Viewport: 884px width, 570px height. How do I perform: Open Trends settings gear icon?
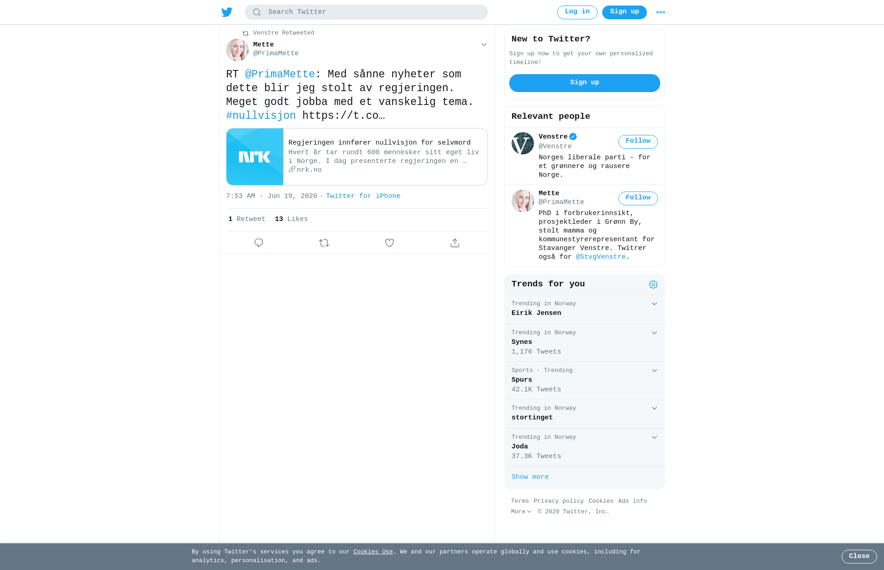pyautogui.click(x=653, y=285)
